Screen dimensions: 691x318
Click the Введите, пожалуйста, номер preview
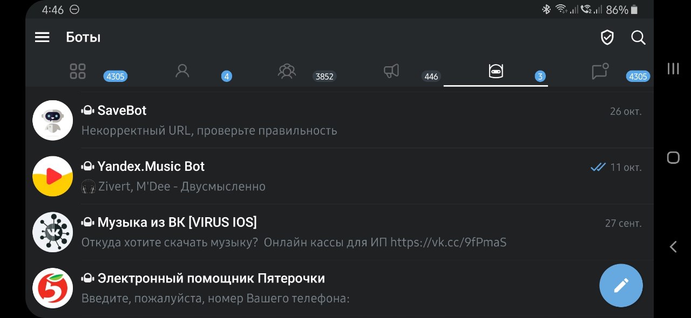pyautogui.click(x=215, y=299)
